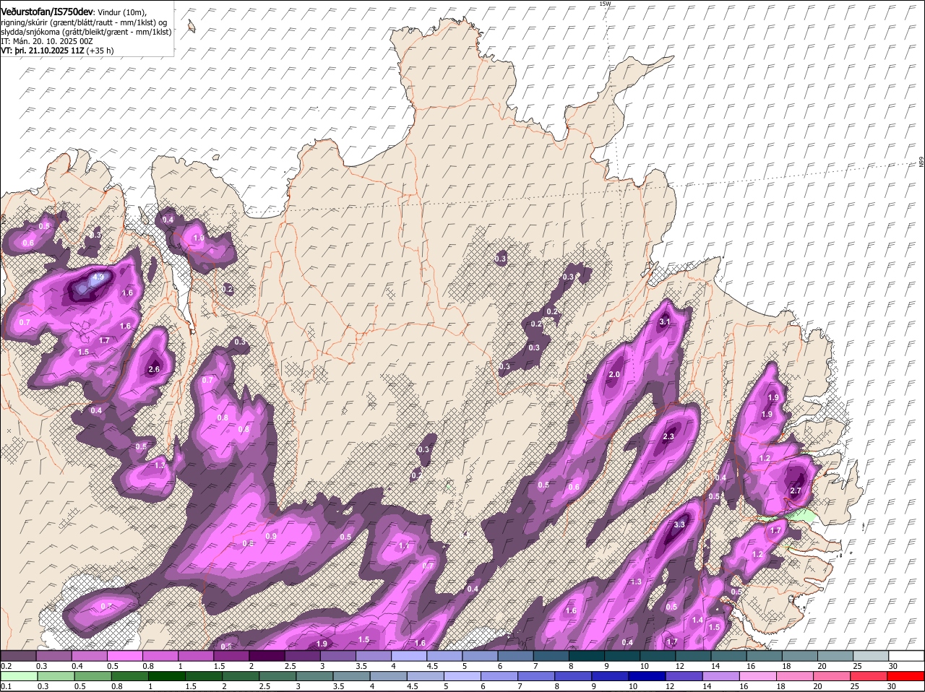Click the light periwinkle swatch between 4 and 4.5
925x692 pixels.
coord(409,655)
